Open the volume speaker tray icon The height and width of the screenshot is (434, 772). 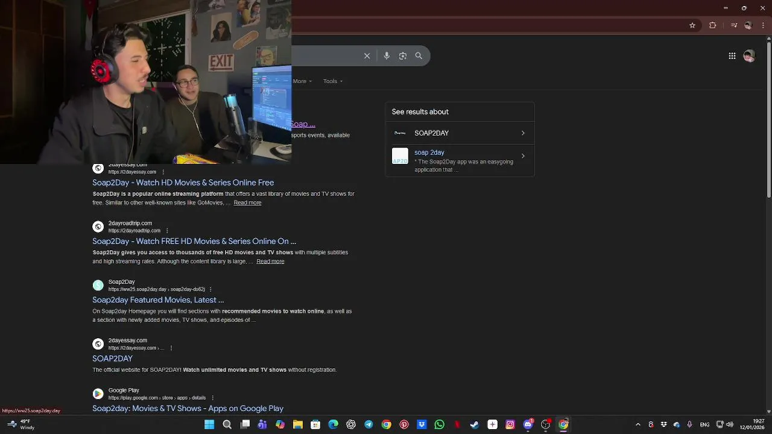[x=730, y=424]
